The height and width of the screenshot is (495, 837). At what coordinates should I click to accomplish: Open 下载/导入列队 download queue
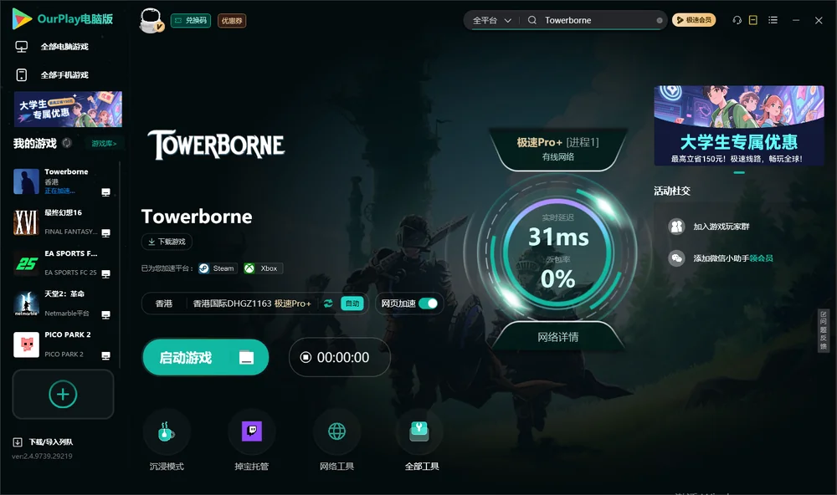coord(44,441)
